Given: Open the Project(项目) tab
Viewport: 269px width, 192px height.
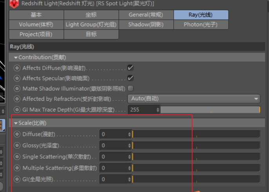Looking at the screenshot, I should [x=36, y=34].
